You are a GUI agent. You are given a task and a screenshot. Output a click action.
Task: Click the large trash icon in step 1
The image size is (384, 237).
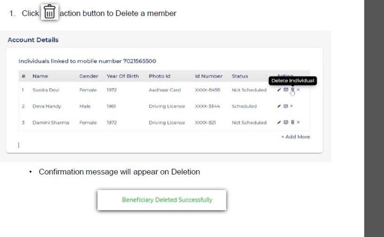[x=49, y=13]
